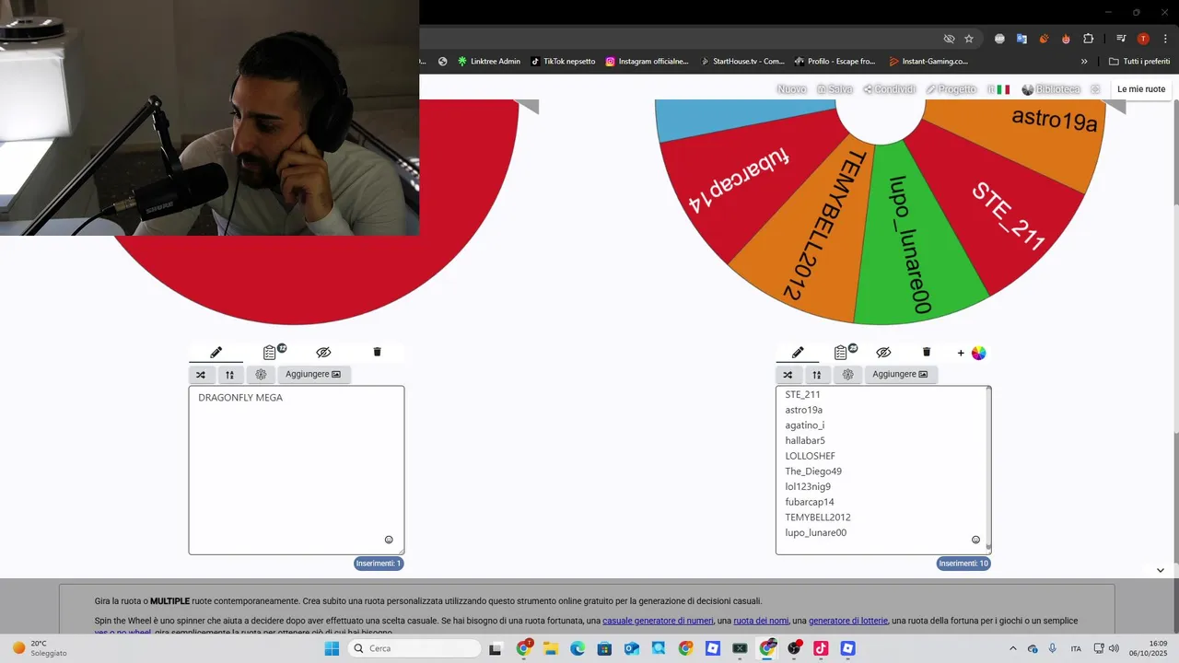
Task: Open the Instagram officialne... bookmark
Action: [647, 62]
